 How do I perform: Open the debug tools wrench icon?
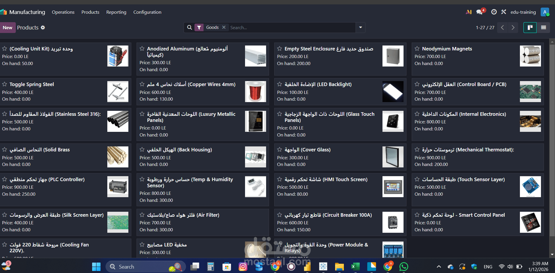point(504,12)
